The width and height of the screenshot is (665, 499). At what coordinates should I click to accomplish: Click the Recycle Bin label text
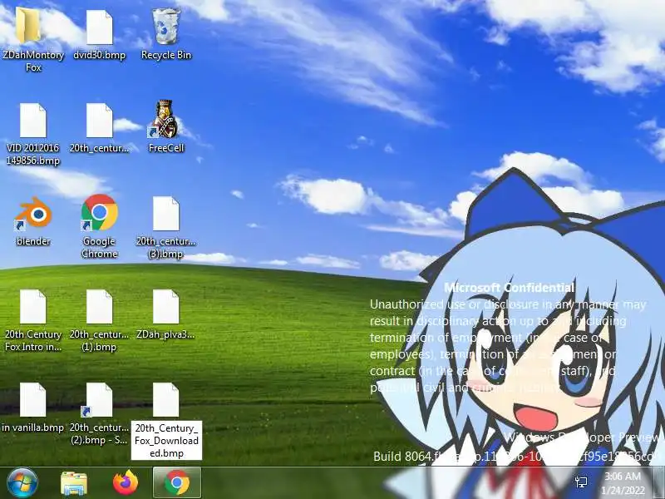coord(166,55)
